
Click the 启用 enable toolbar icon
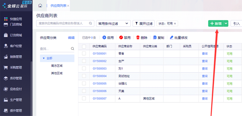tap(104, 38)
